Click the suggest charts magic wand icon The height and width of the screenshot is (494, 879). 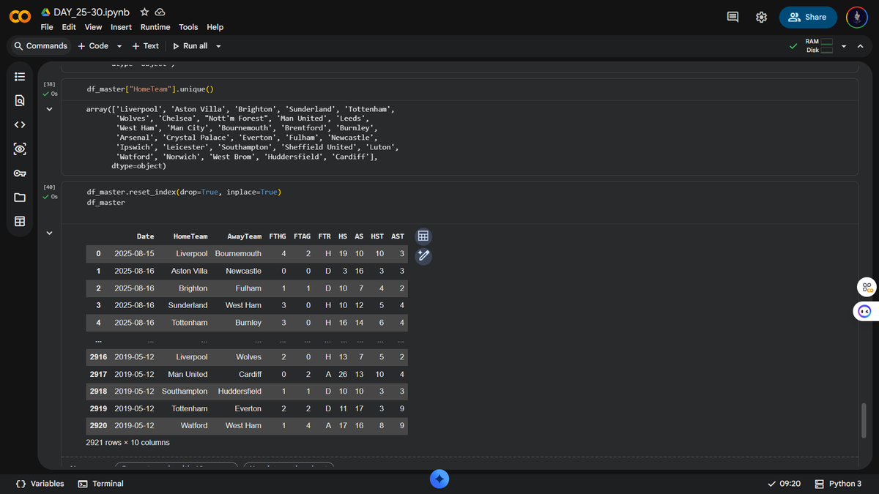click(423, 255)
